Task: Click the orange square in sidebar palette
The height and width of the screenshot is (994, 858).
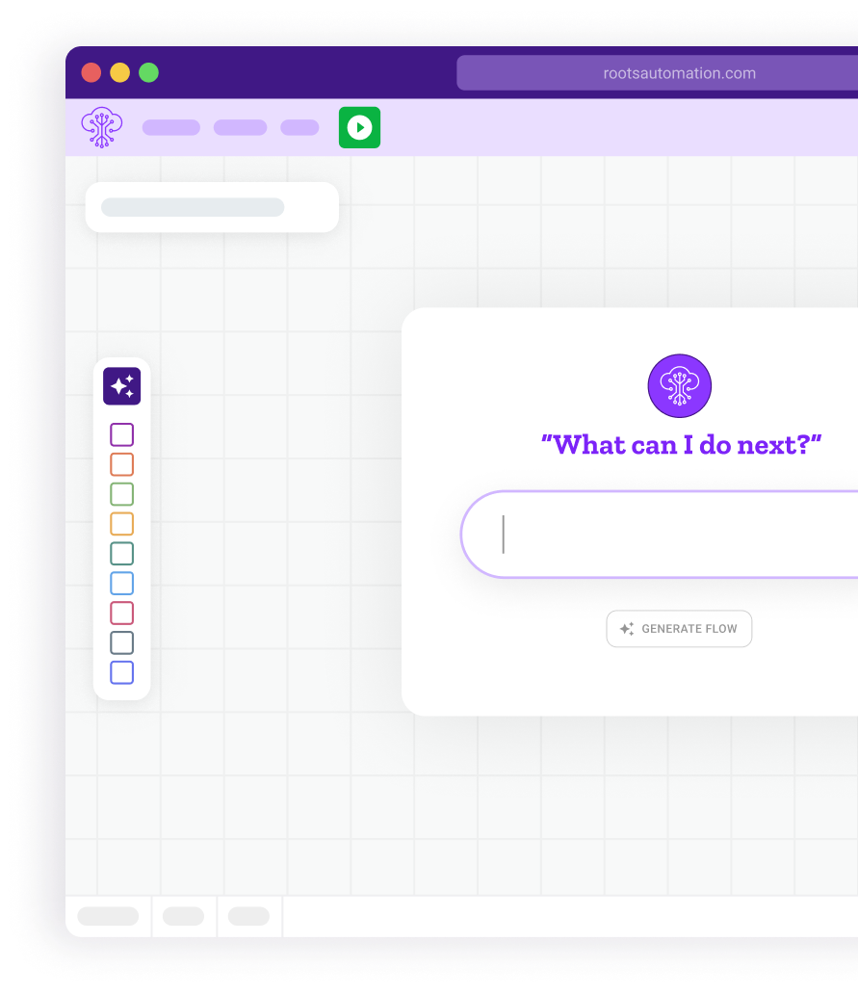Action: [x=121, y=464]
